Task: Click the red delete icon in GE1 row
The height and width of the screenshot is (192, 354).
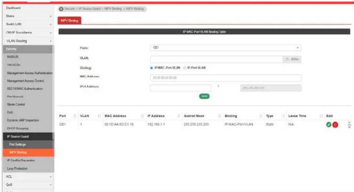Action: tap(335, 125)
